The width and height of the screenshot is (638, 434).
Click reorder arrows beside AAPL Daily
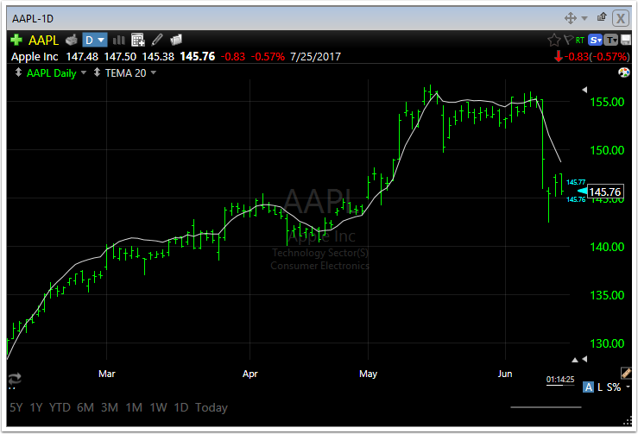coord(18,72)
